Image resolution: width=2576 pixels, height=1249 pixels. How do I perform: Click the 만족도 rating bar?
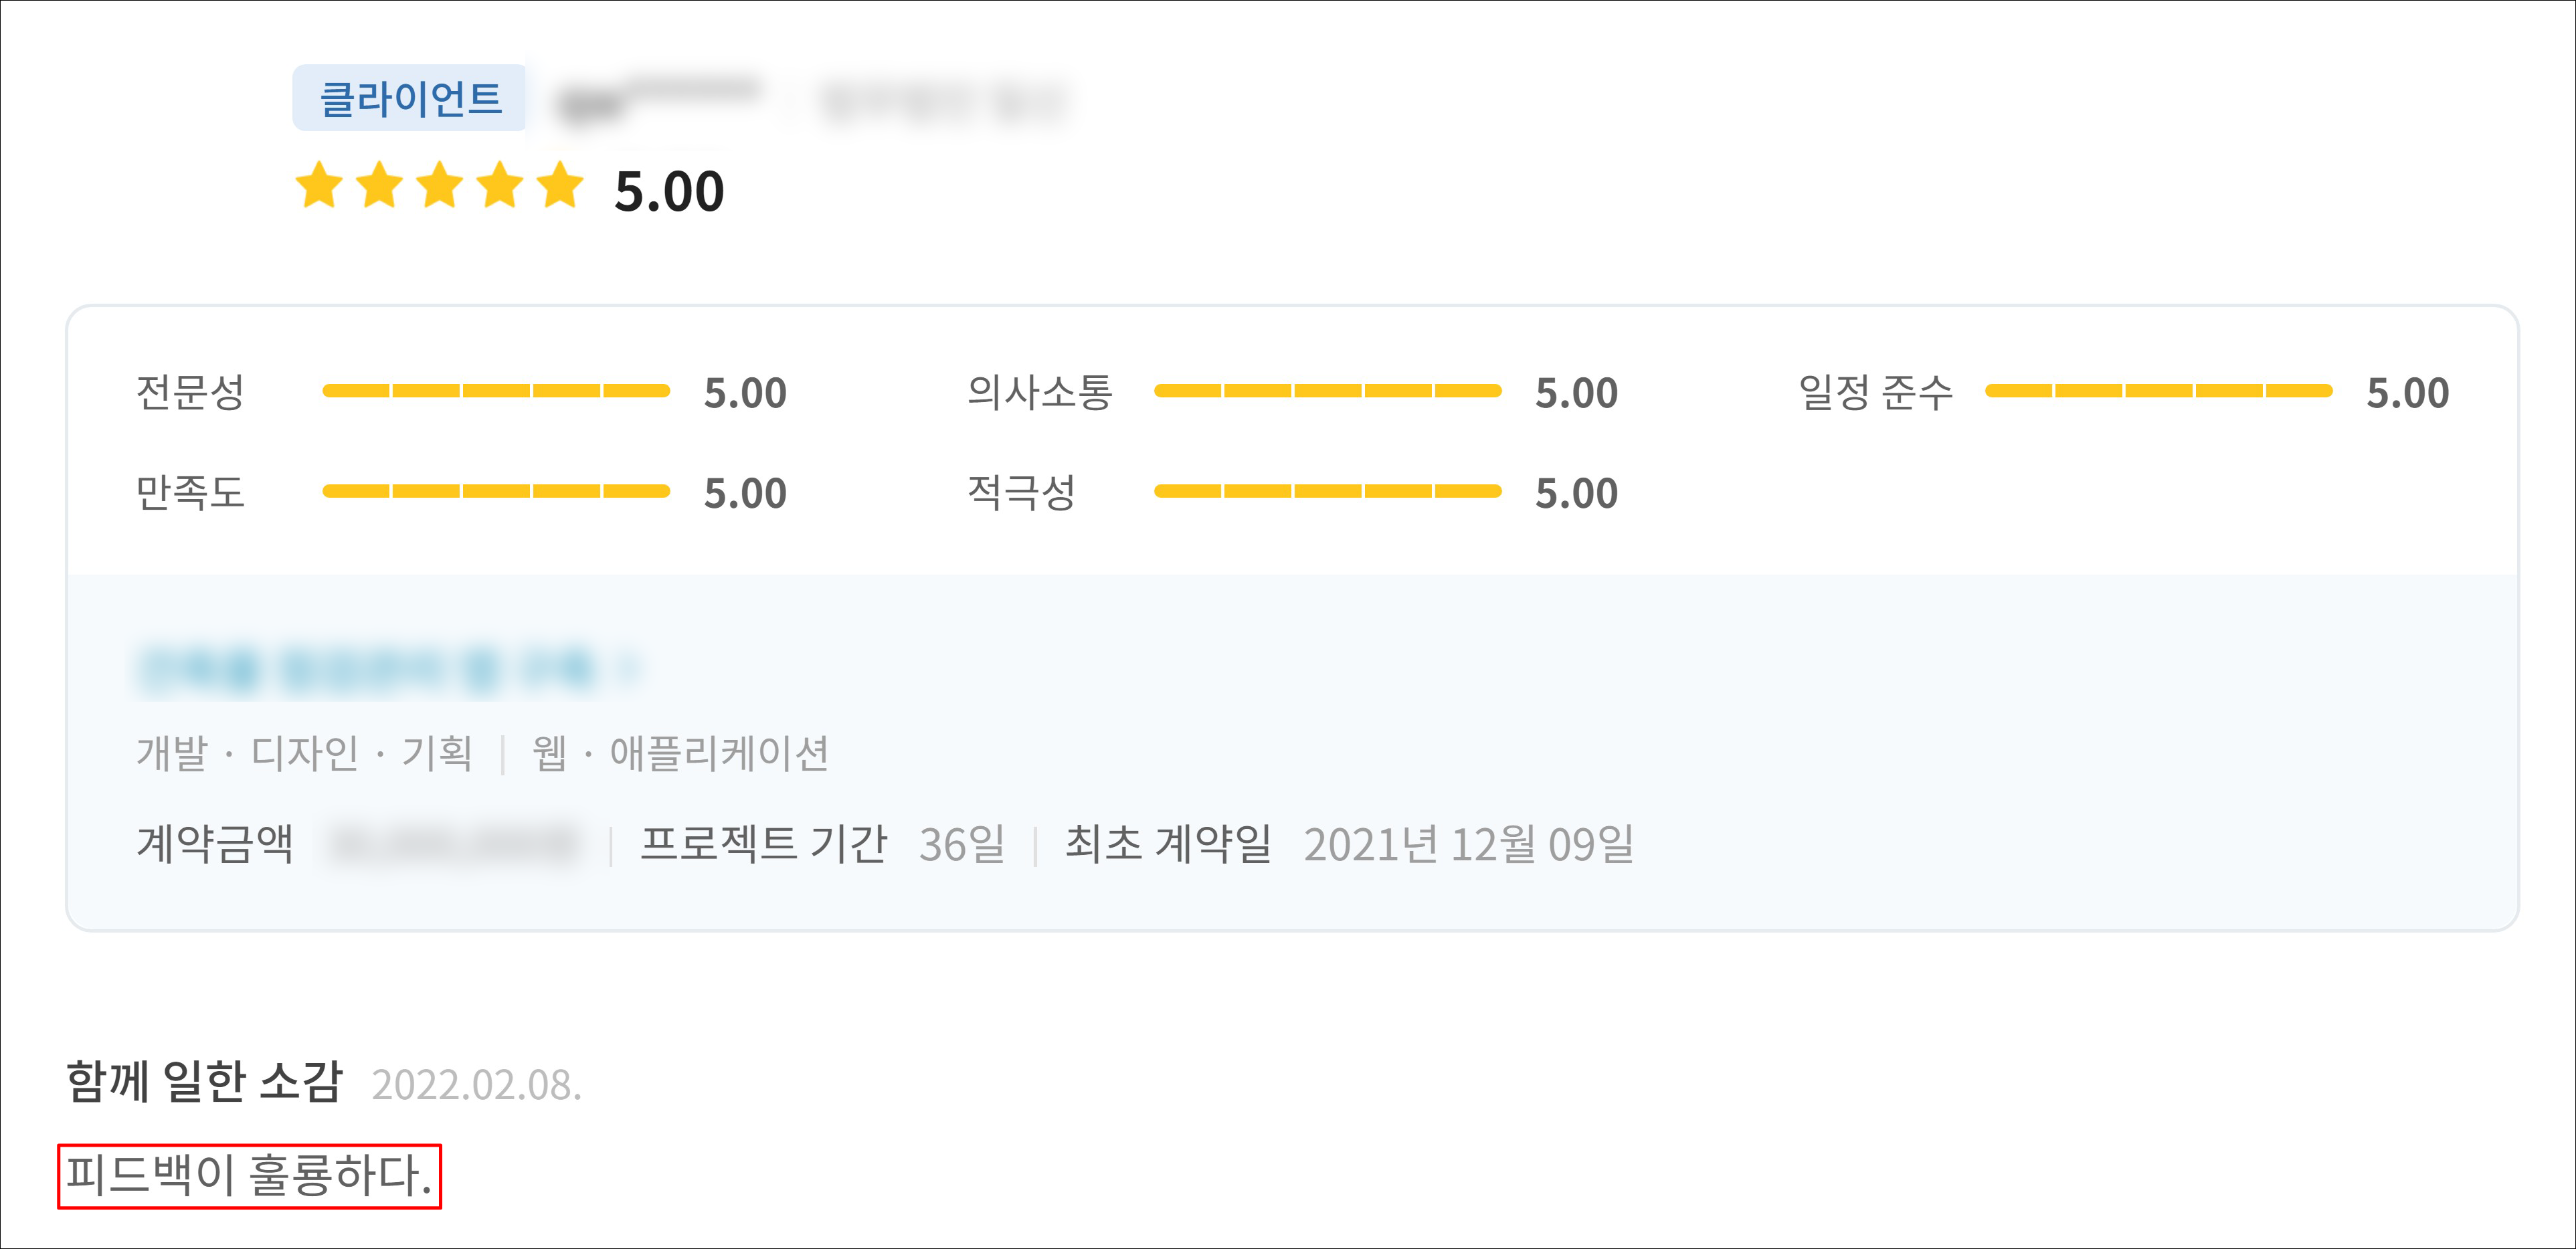tap(496, 491)
